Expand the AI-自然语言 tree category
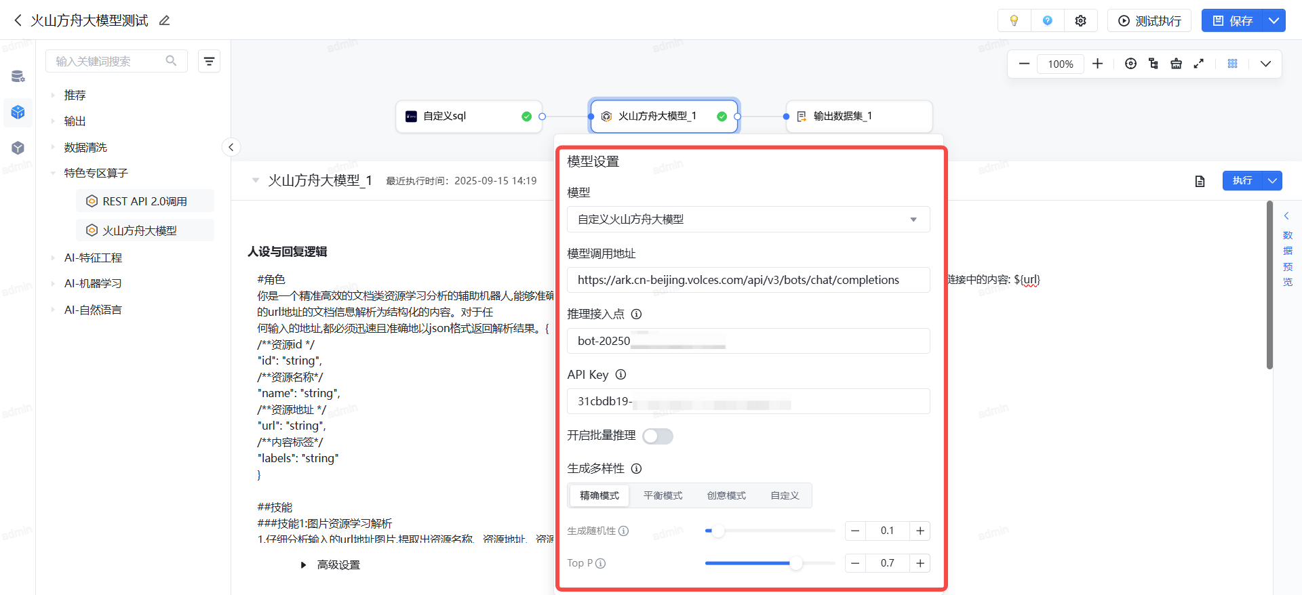The height and width of the screenshot is (595, 1302). 53,310
